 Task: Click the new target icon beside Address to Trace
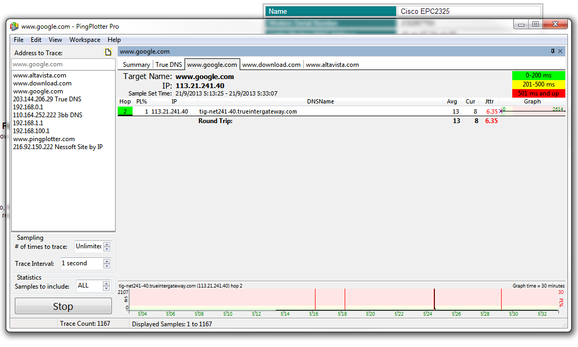coord(108,52)
